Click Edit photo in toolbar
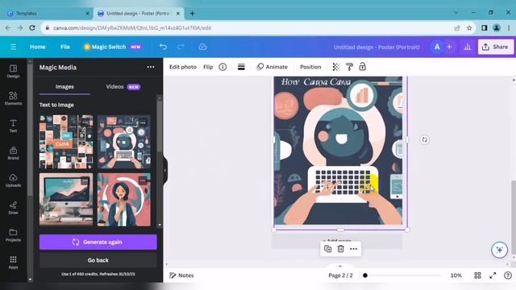This screenshot has height=290, width=516. click(183, 67)
